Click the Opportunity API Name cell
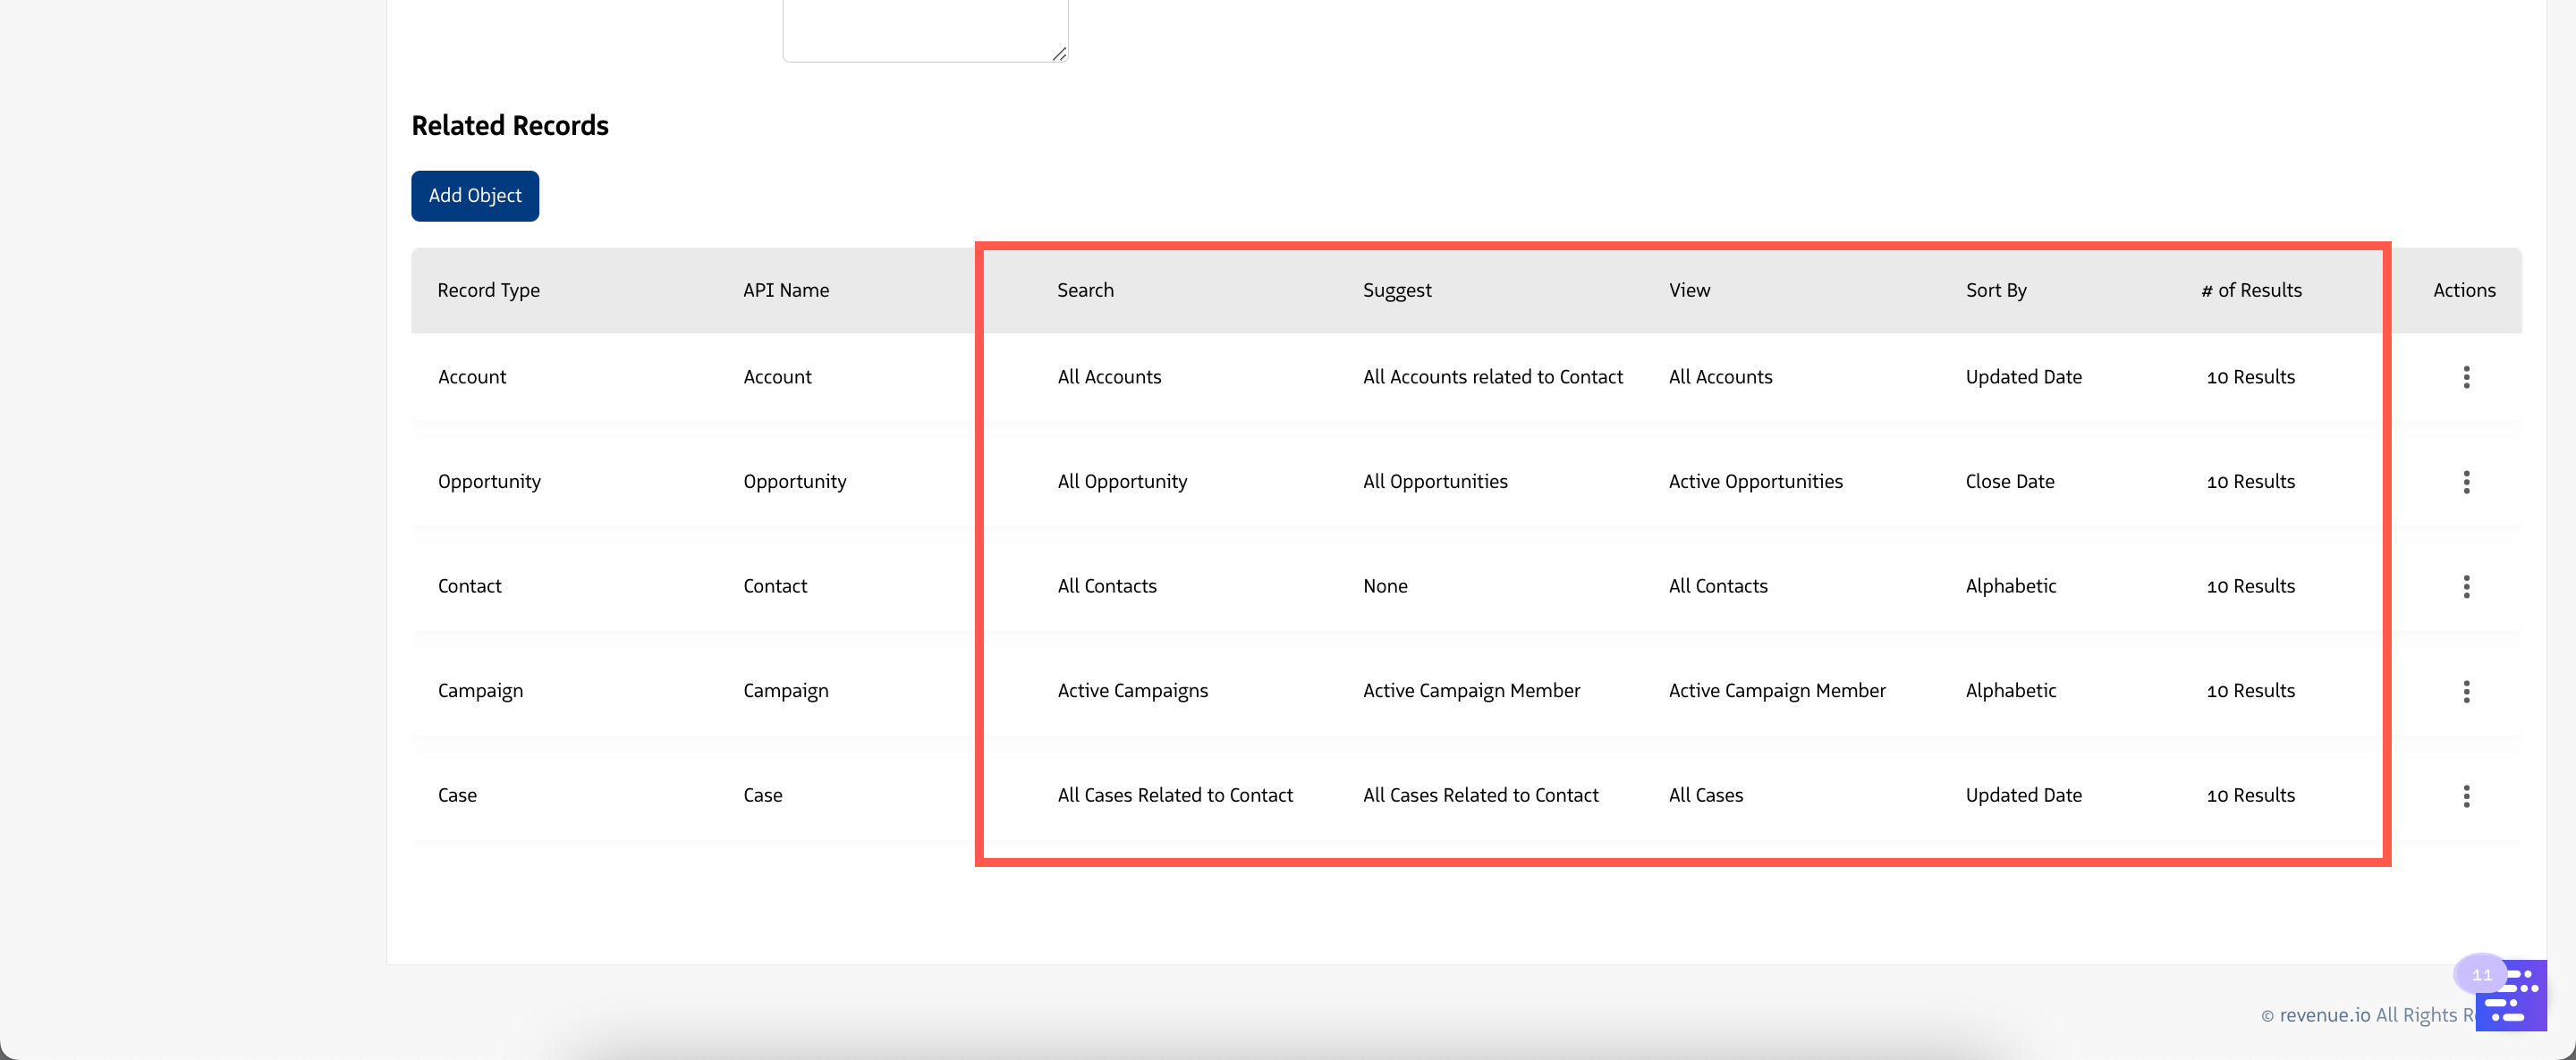The width and height of the screenshot is (2576, 1060). point(795,482)
